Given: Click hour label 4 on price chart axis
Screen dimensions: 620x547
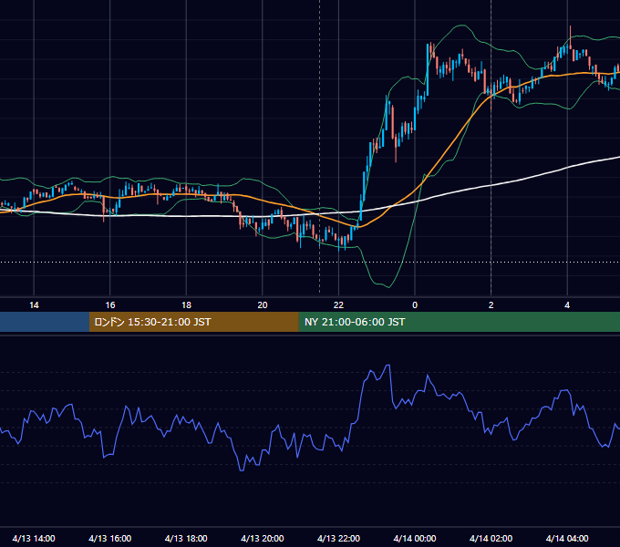Looking at the screenshot, I should [567, 304].
